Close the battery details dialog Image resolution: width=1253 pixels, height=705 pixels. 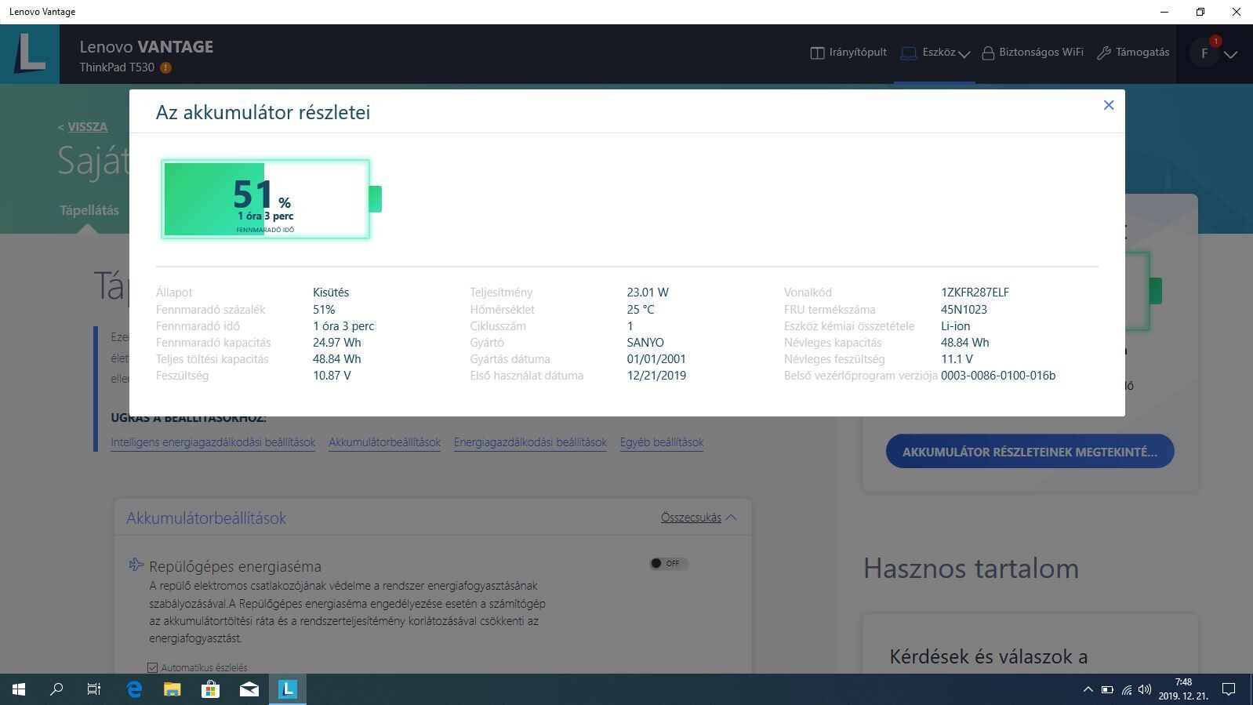(1108, 105)
